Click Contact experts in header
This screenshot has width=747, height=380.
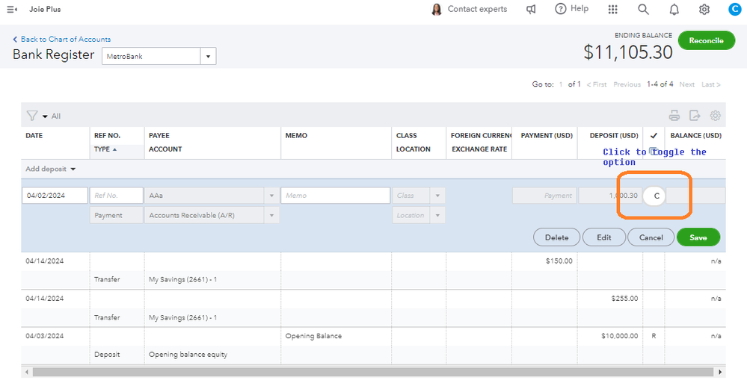pyautogui.click(x=469, y=9)
